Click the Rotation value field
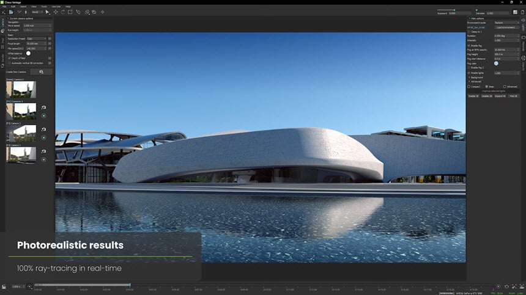The width and height of the screenshot is (526, 295). (x=505, y=36)
